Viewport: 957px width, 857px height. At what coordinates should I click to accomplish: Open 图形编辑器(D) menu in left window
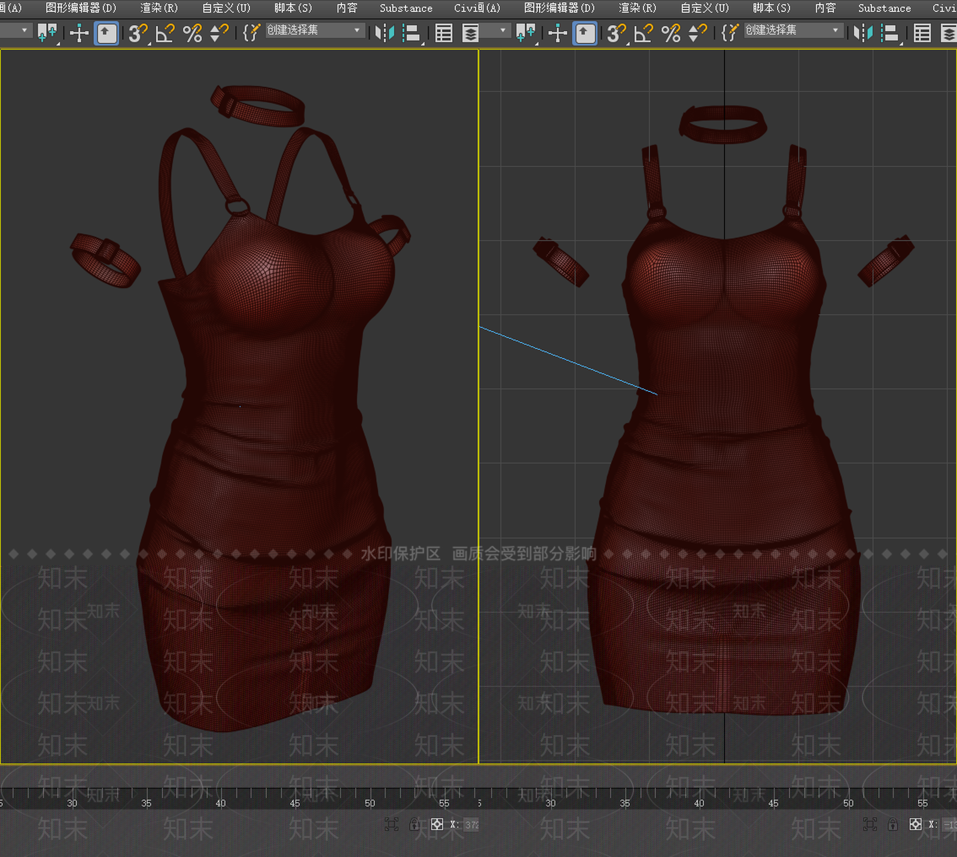pyautogui.click(x=81, y=8)
